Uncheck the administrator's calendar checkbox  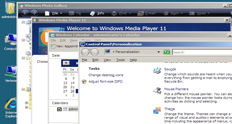tap(59, 109)
